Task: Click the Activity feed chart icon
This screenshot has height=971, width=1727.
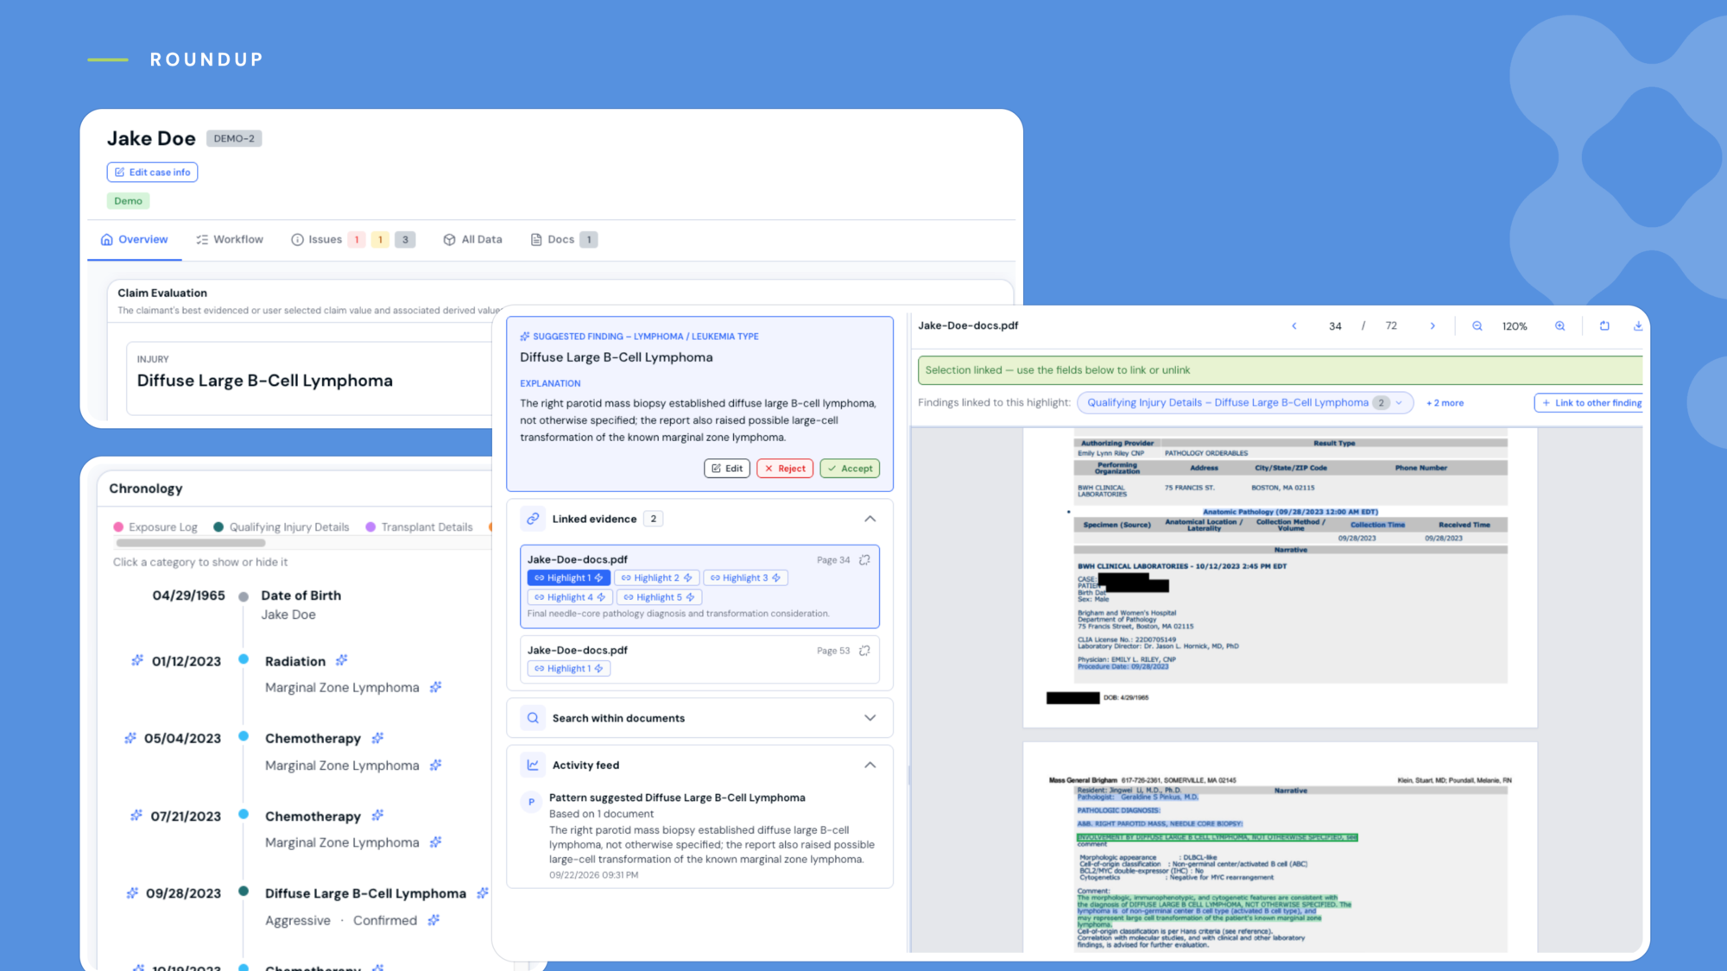Action: pos(533,765)
